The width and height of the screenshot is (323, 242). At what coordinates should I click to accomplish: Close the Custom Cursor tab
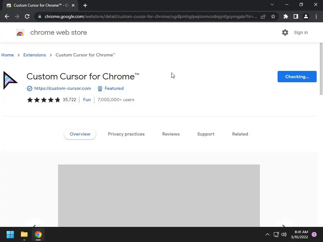[x=73, y=6]
